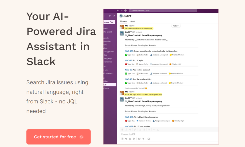Open the history clock icon
This screenshot has width=245, height=147.
pos(125,10)
